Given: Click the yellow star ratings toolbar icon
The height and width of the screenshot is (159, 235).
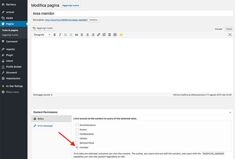Looking at the screenshot, I should [121, 35].
